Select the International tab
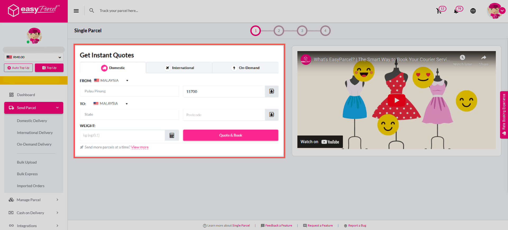This screenshot has width=508, height=230. 179,68
